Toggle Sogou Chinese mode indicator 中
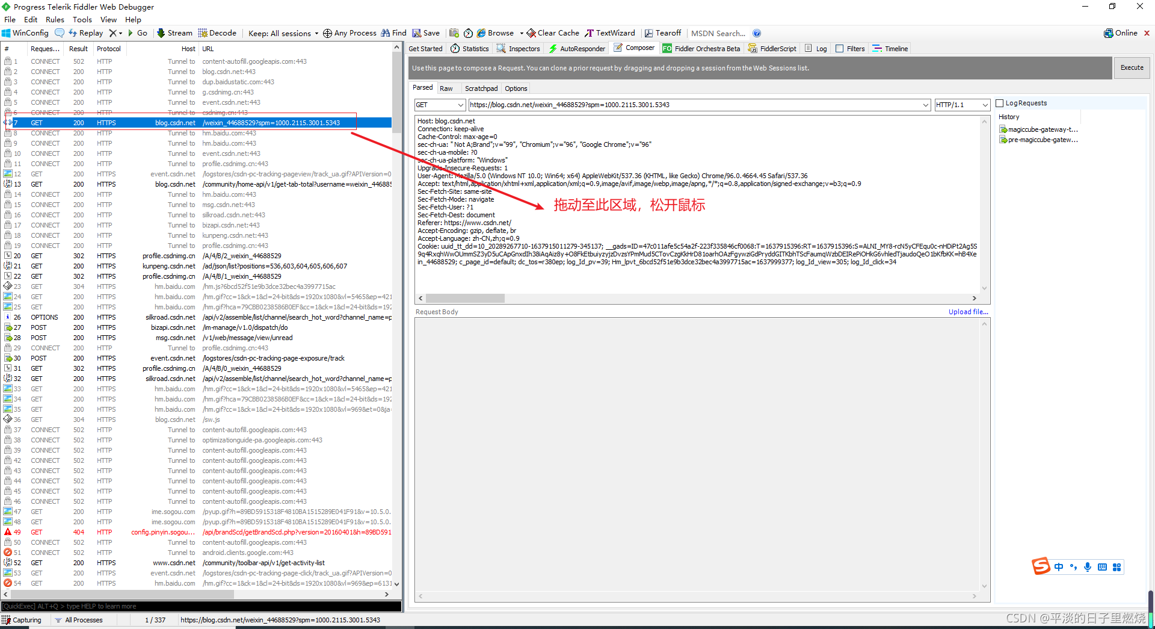Screen dimensions: 1155x629 1059,567
